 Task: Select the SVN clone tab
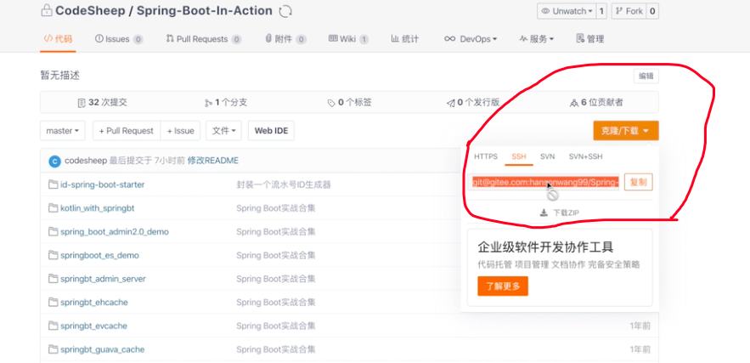(x=547, y=156)
